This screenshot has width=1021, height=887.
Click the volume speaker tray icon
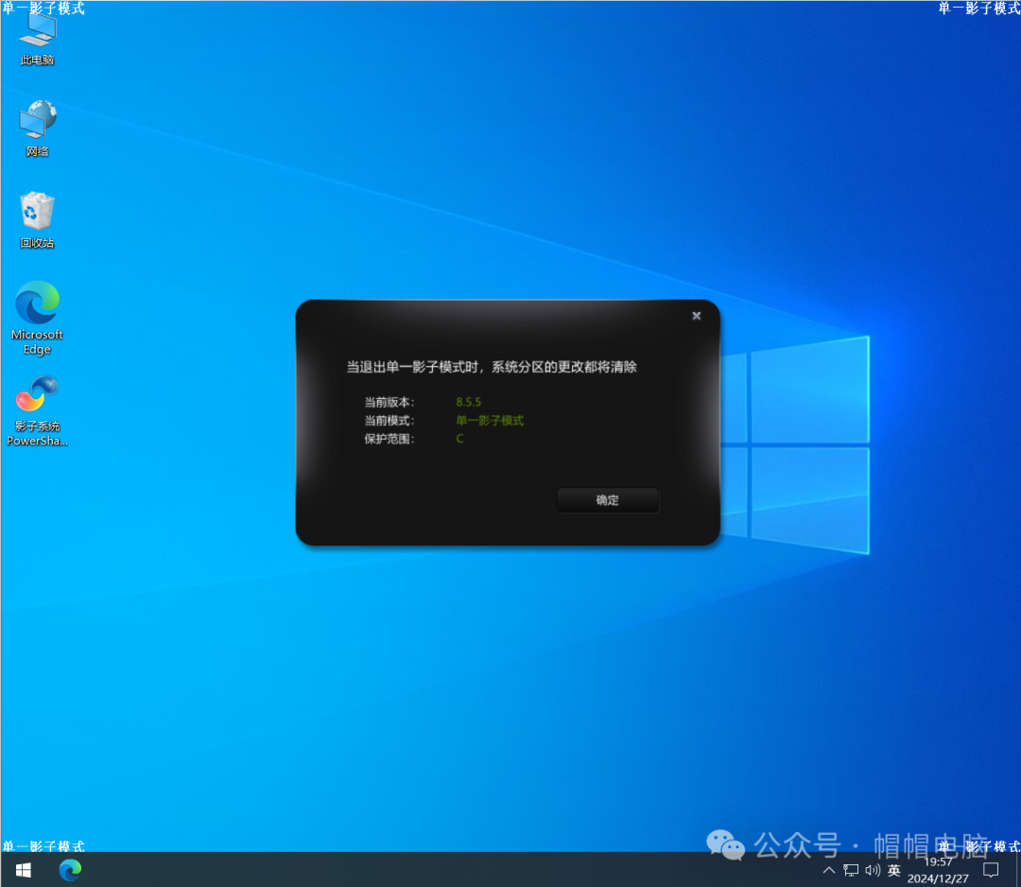click(x=872, y=870)
